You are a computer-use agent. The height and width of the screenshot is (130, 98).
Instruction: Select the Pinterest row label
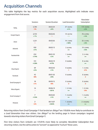[x=15, y=103]
